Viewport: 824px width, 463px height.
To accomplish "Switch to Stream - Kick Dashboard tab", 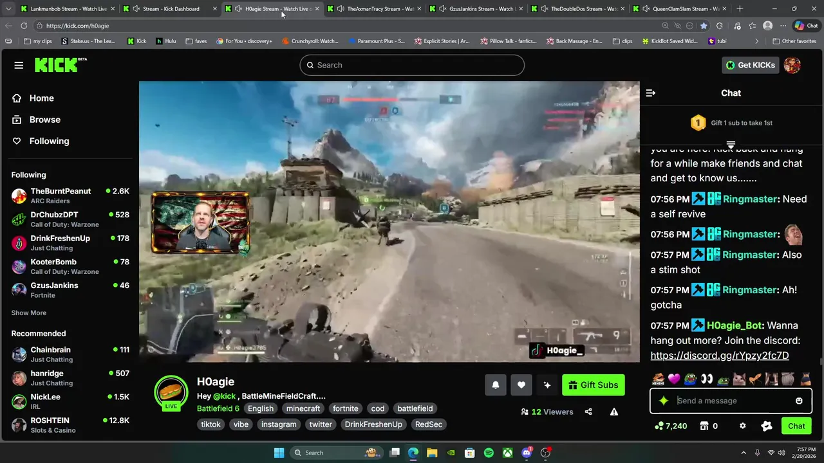I will (171, 9).
